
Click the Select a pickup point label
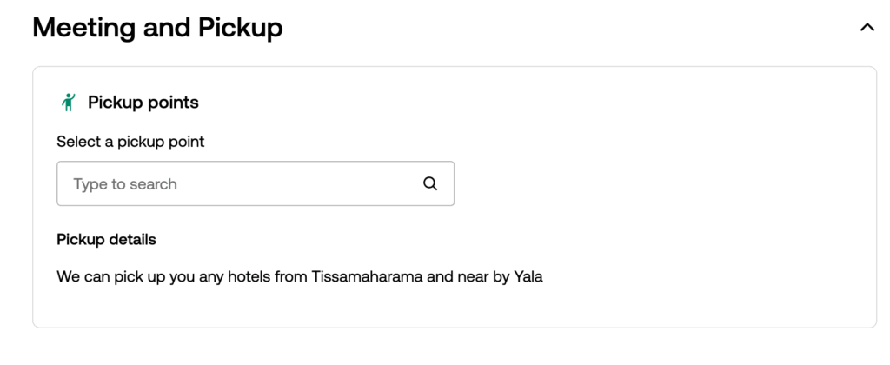tap(130, 142)
